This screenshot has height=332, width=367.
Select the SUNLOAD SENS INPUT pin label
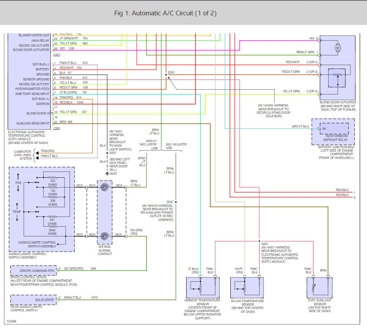[x=33, y=123]
